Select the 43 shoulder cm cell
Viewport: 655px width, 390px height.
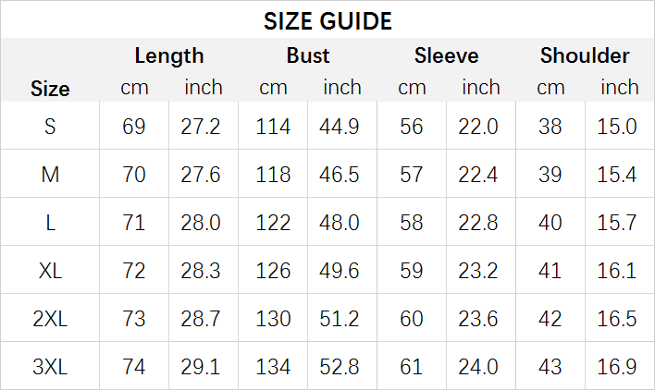(550, 367)
